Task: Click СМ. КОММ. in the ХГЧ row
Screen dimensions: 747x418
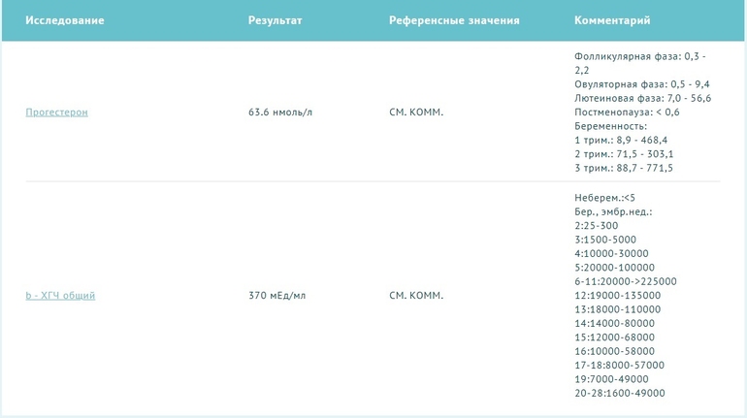Action: [x=415, y=296]
